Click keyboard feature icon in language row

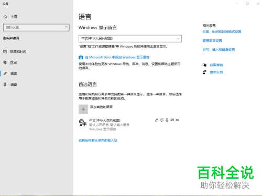(x=178, y=120)
